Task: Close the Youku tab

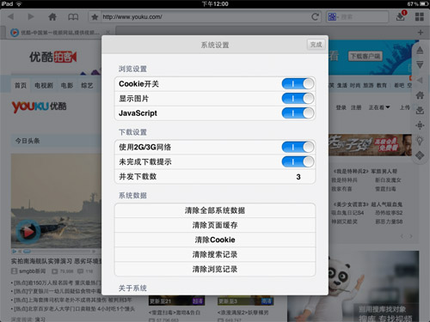Action: pyautogui.click(x=107, y=33)
